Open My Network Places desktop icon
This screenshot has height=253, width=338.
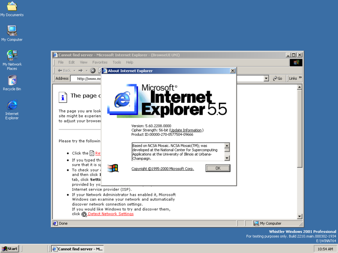[x=12, y=60]
